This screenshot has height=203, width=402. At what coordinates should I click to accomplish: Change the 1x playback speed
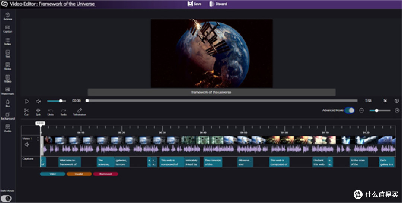385,101
